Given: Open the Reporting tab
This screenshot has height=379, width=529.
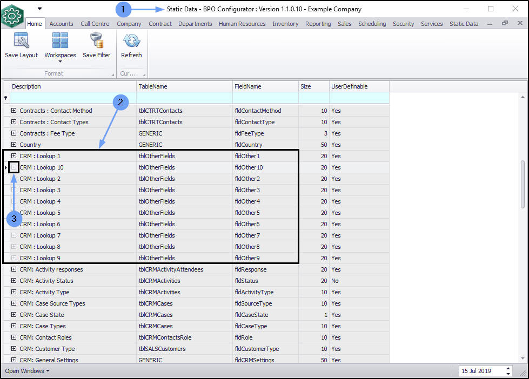Looking at the screenshot, I should click(x=318, y=24).
